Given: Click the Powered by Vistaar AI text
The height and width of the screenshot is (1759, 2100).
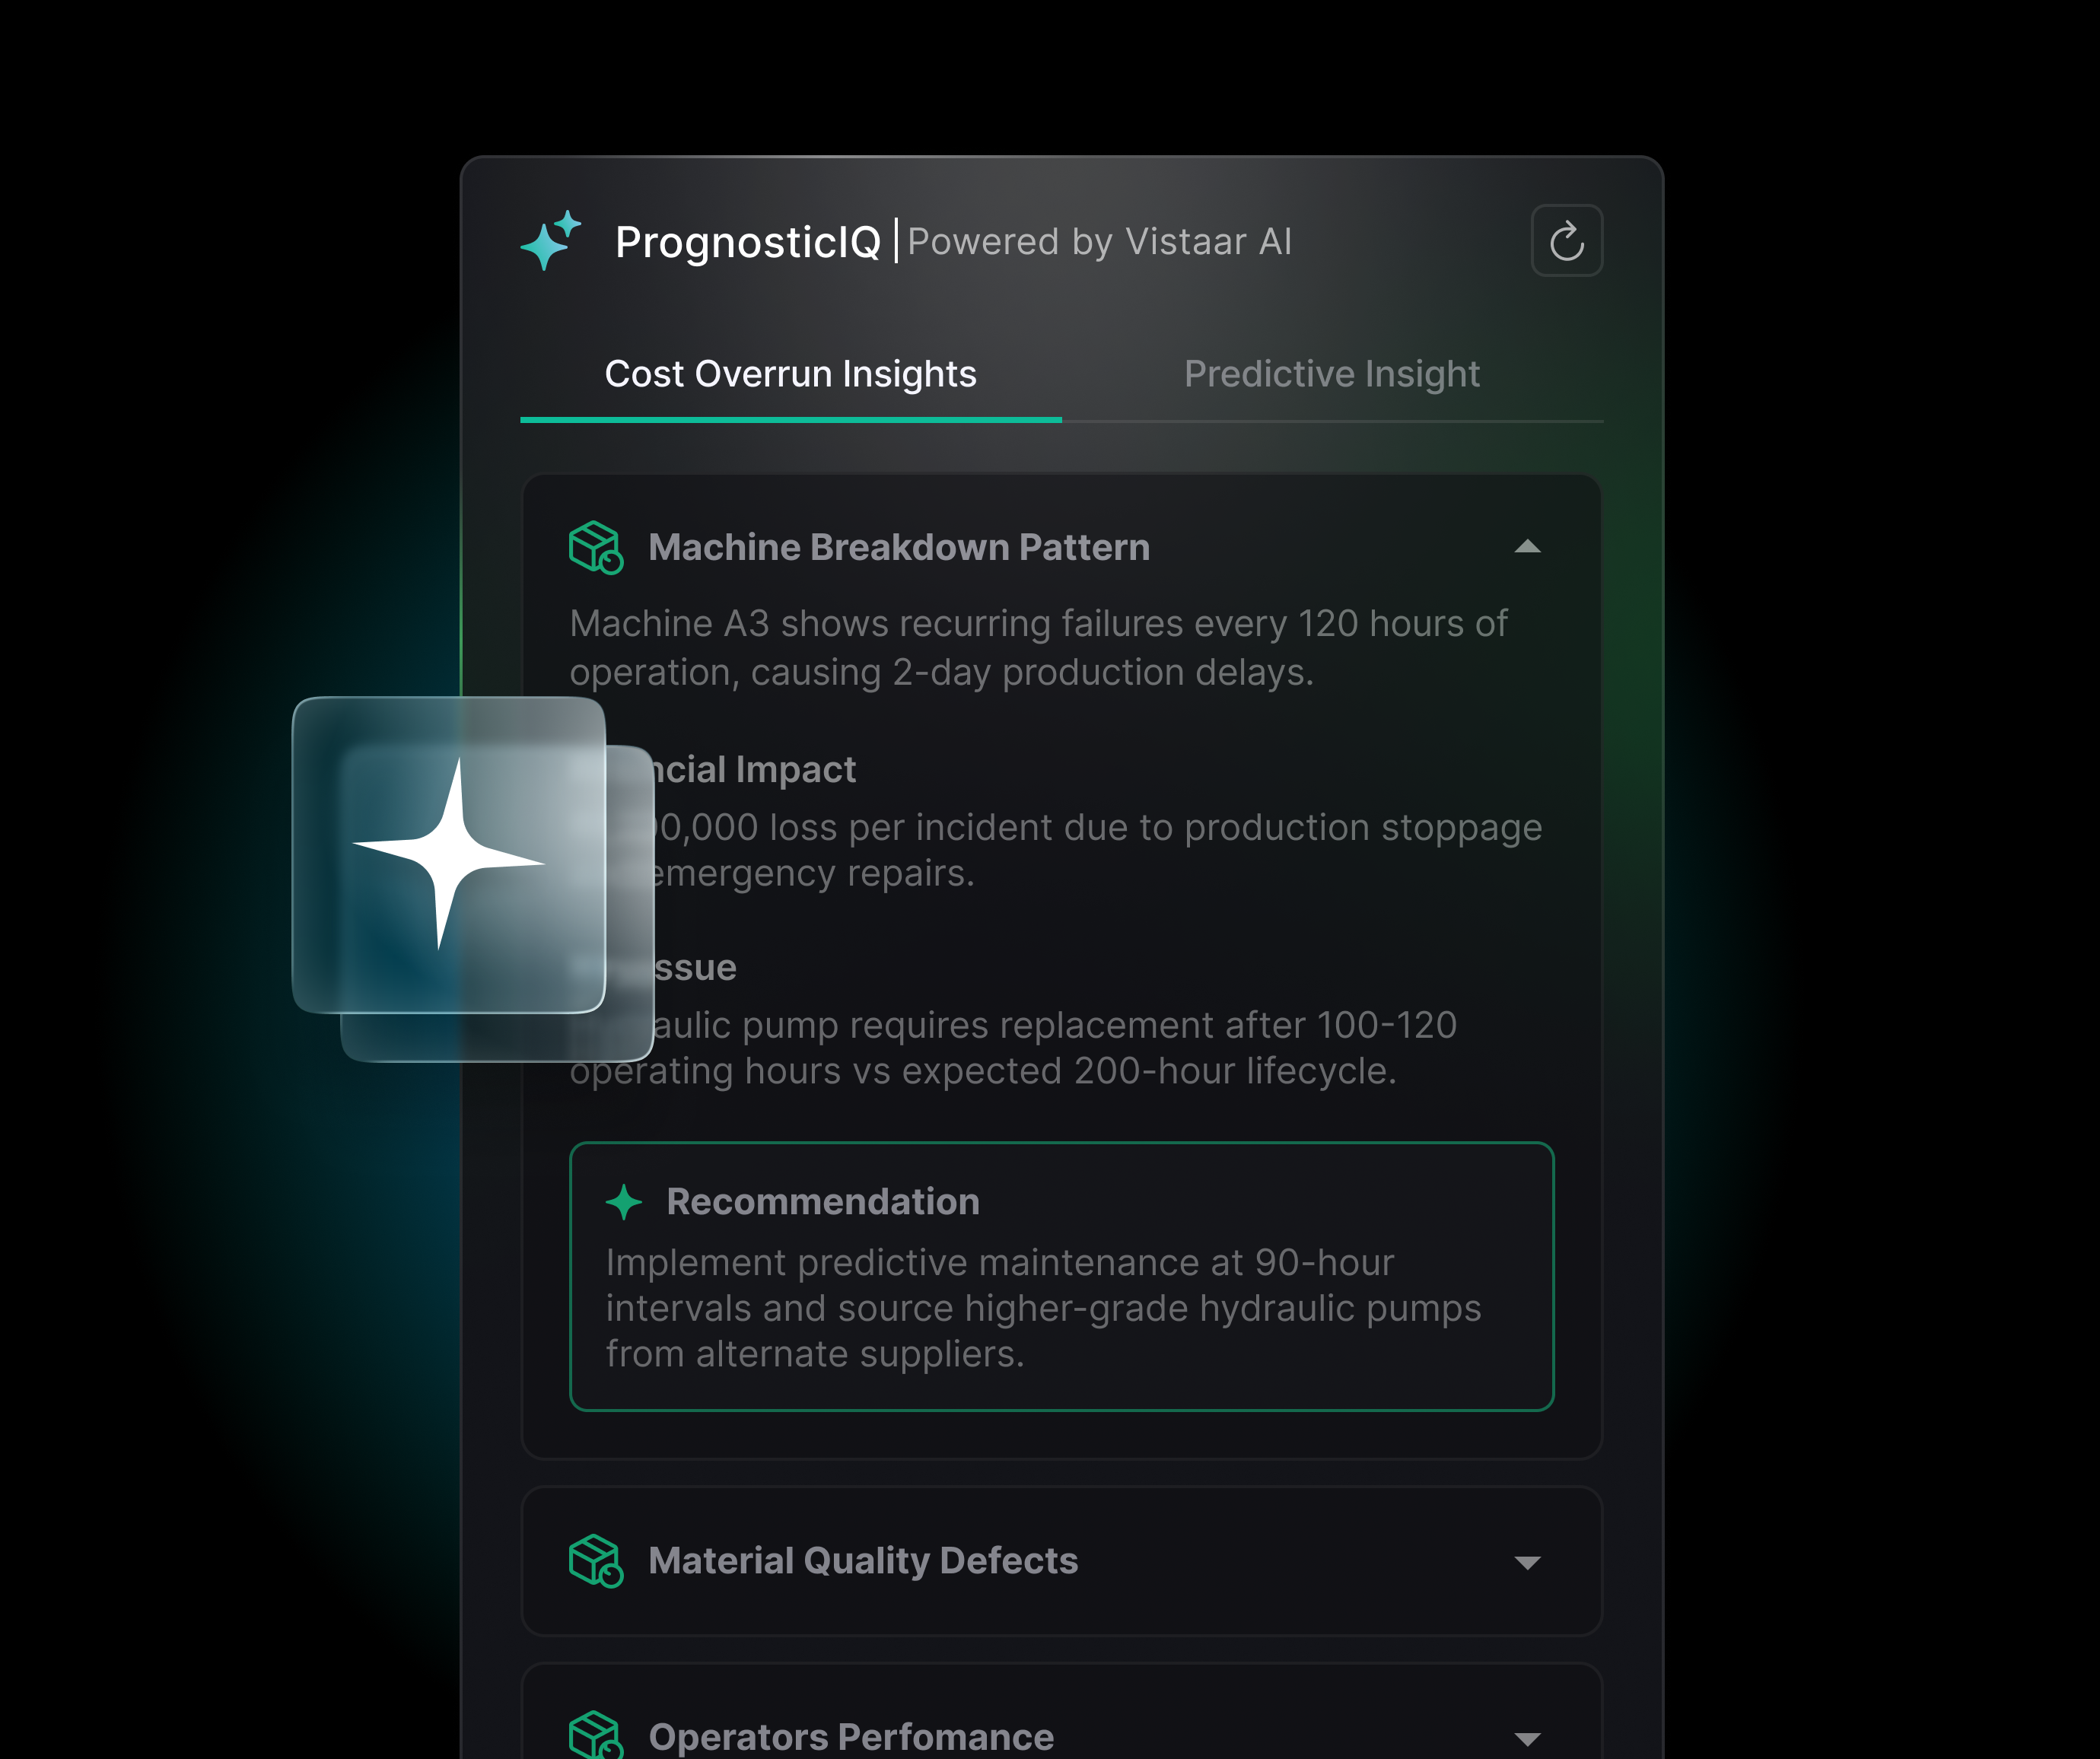Looking at the screenshot, I should pos(1100,242).
